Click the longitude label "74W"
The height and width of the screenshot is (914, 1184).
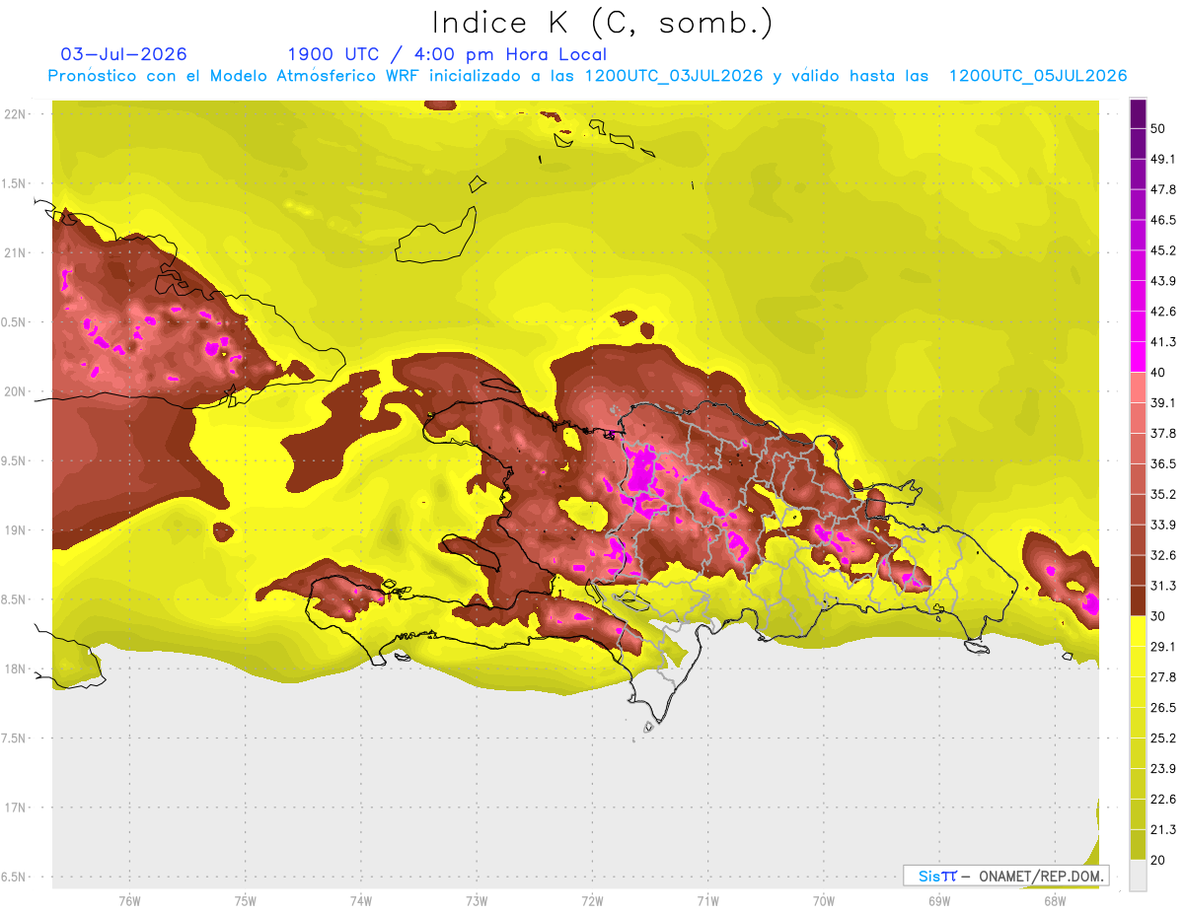361,901
